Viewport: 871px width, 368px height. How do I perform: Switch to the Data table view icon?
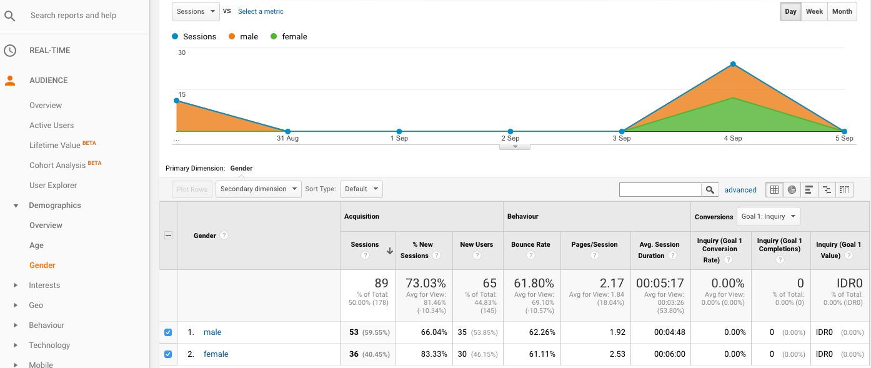(774, 190)
